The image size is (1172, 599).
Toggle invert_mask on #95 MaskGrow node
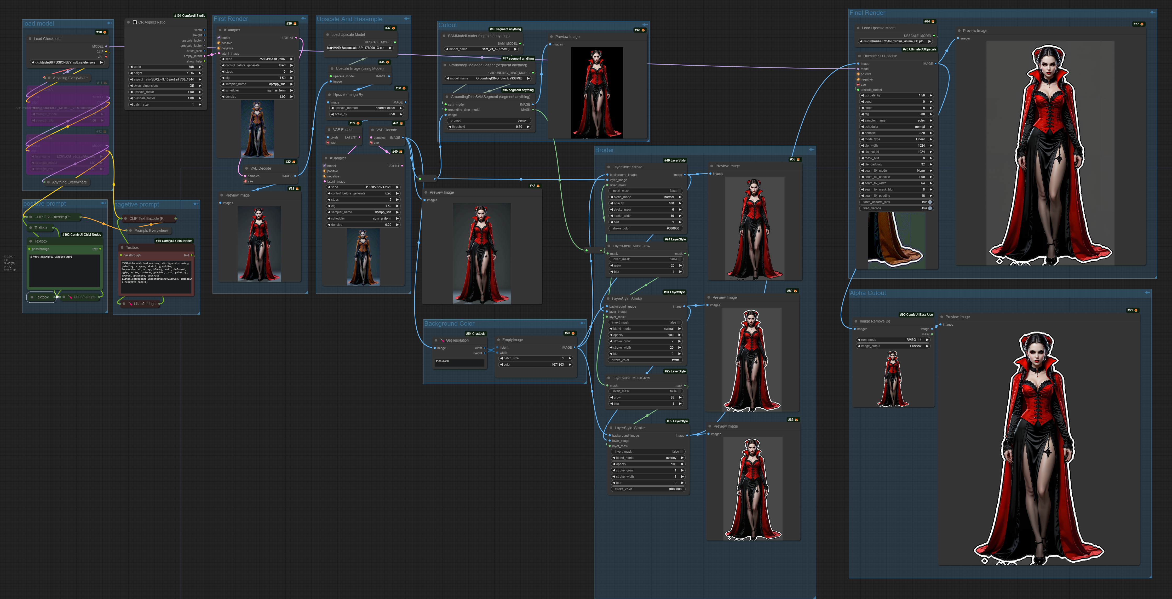(646, 391)
